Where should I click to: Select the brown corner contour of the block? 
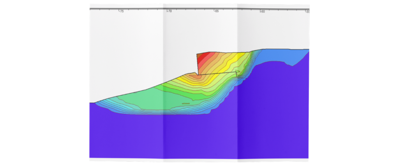pyautogui.click(x=199, y=55)
